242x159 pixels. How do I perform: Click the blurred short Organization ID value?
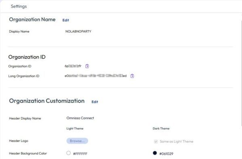tap(73, 66)
